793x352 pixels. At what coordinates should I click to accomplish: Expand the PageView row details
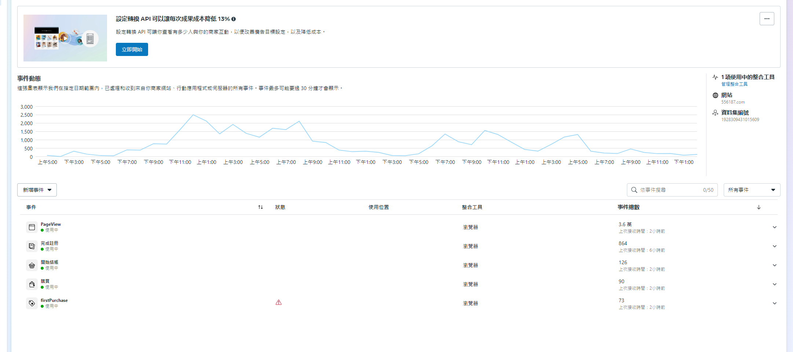[x=774, y=227]
